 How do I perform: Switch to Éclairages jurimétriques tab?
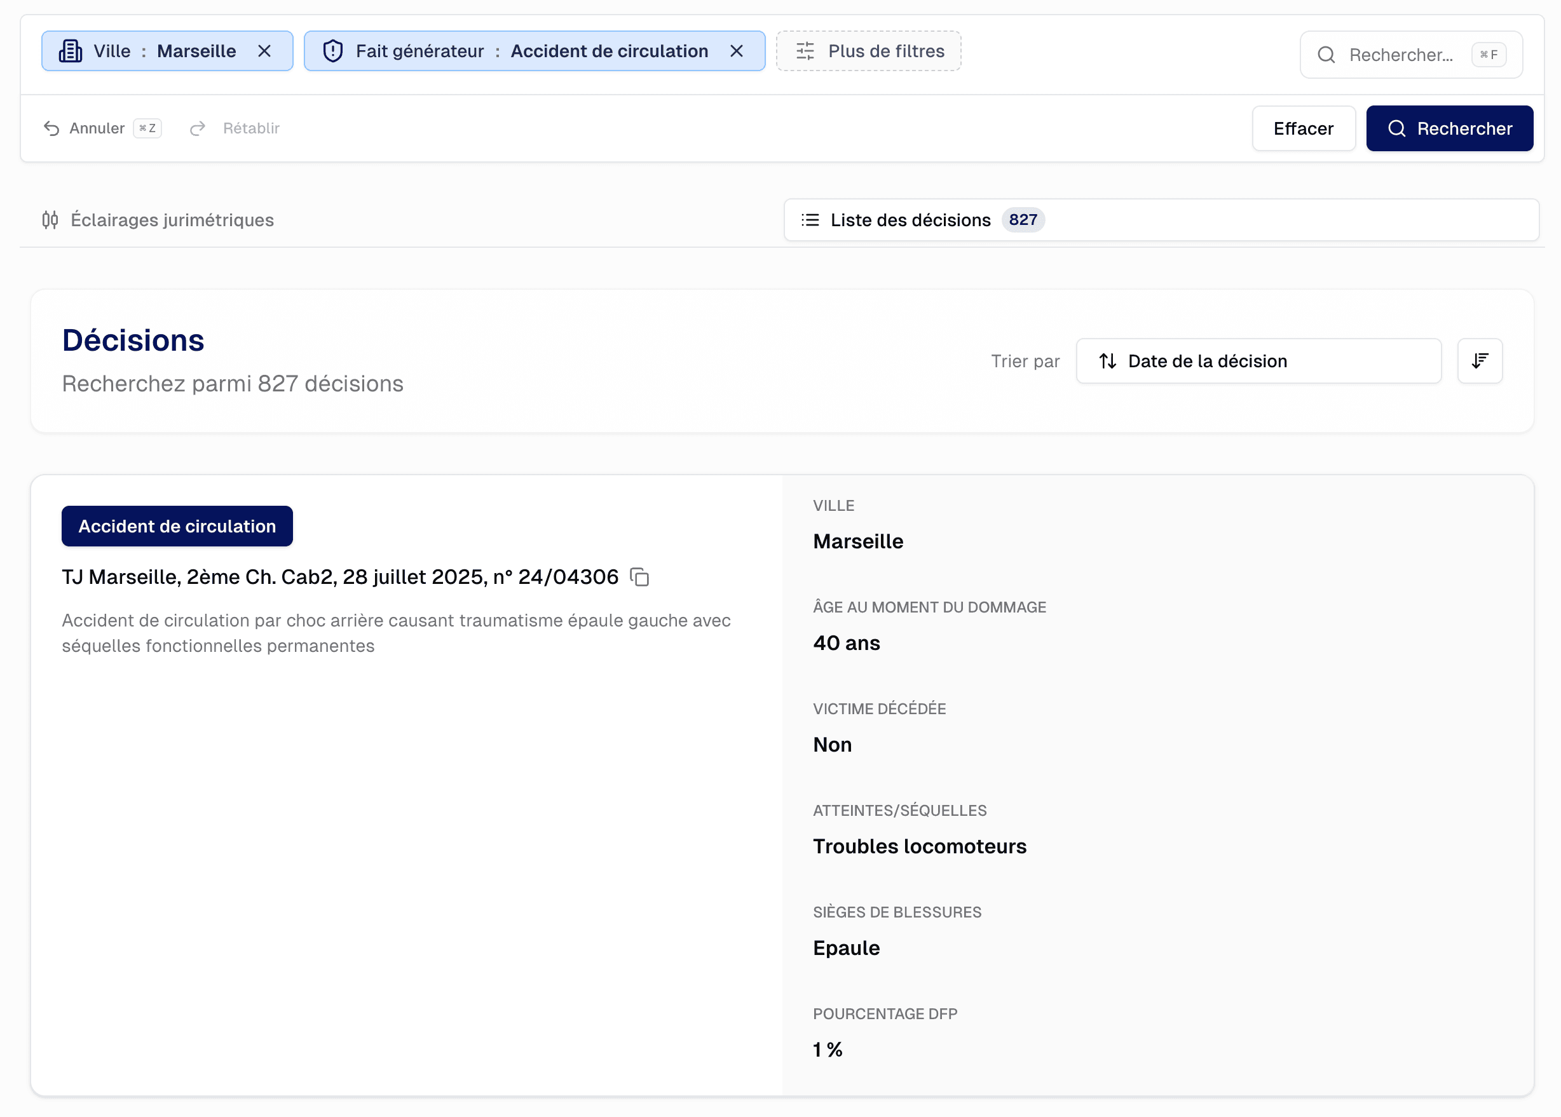(x=158, y=220)
